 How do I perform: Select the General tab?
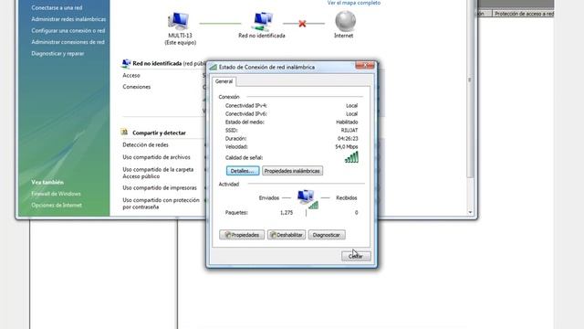click(224, 81)
